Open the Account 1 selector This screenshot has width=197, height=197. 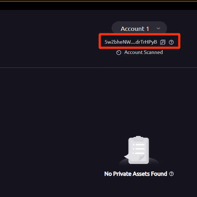pyautogui.click(x=139, y=28)
